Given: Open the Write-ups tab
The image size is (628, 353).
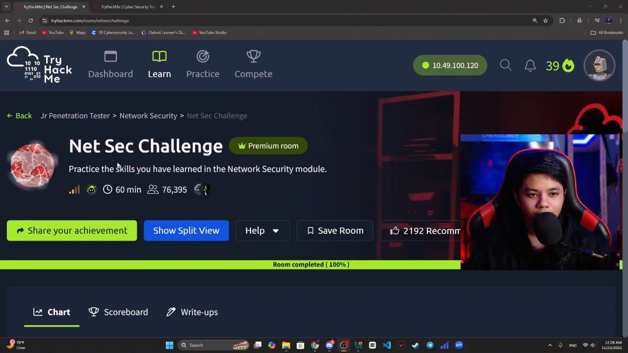Looking at the screenshot, I should 192,312.
